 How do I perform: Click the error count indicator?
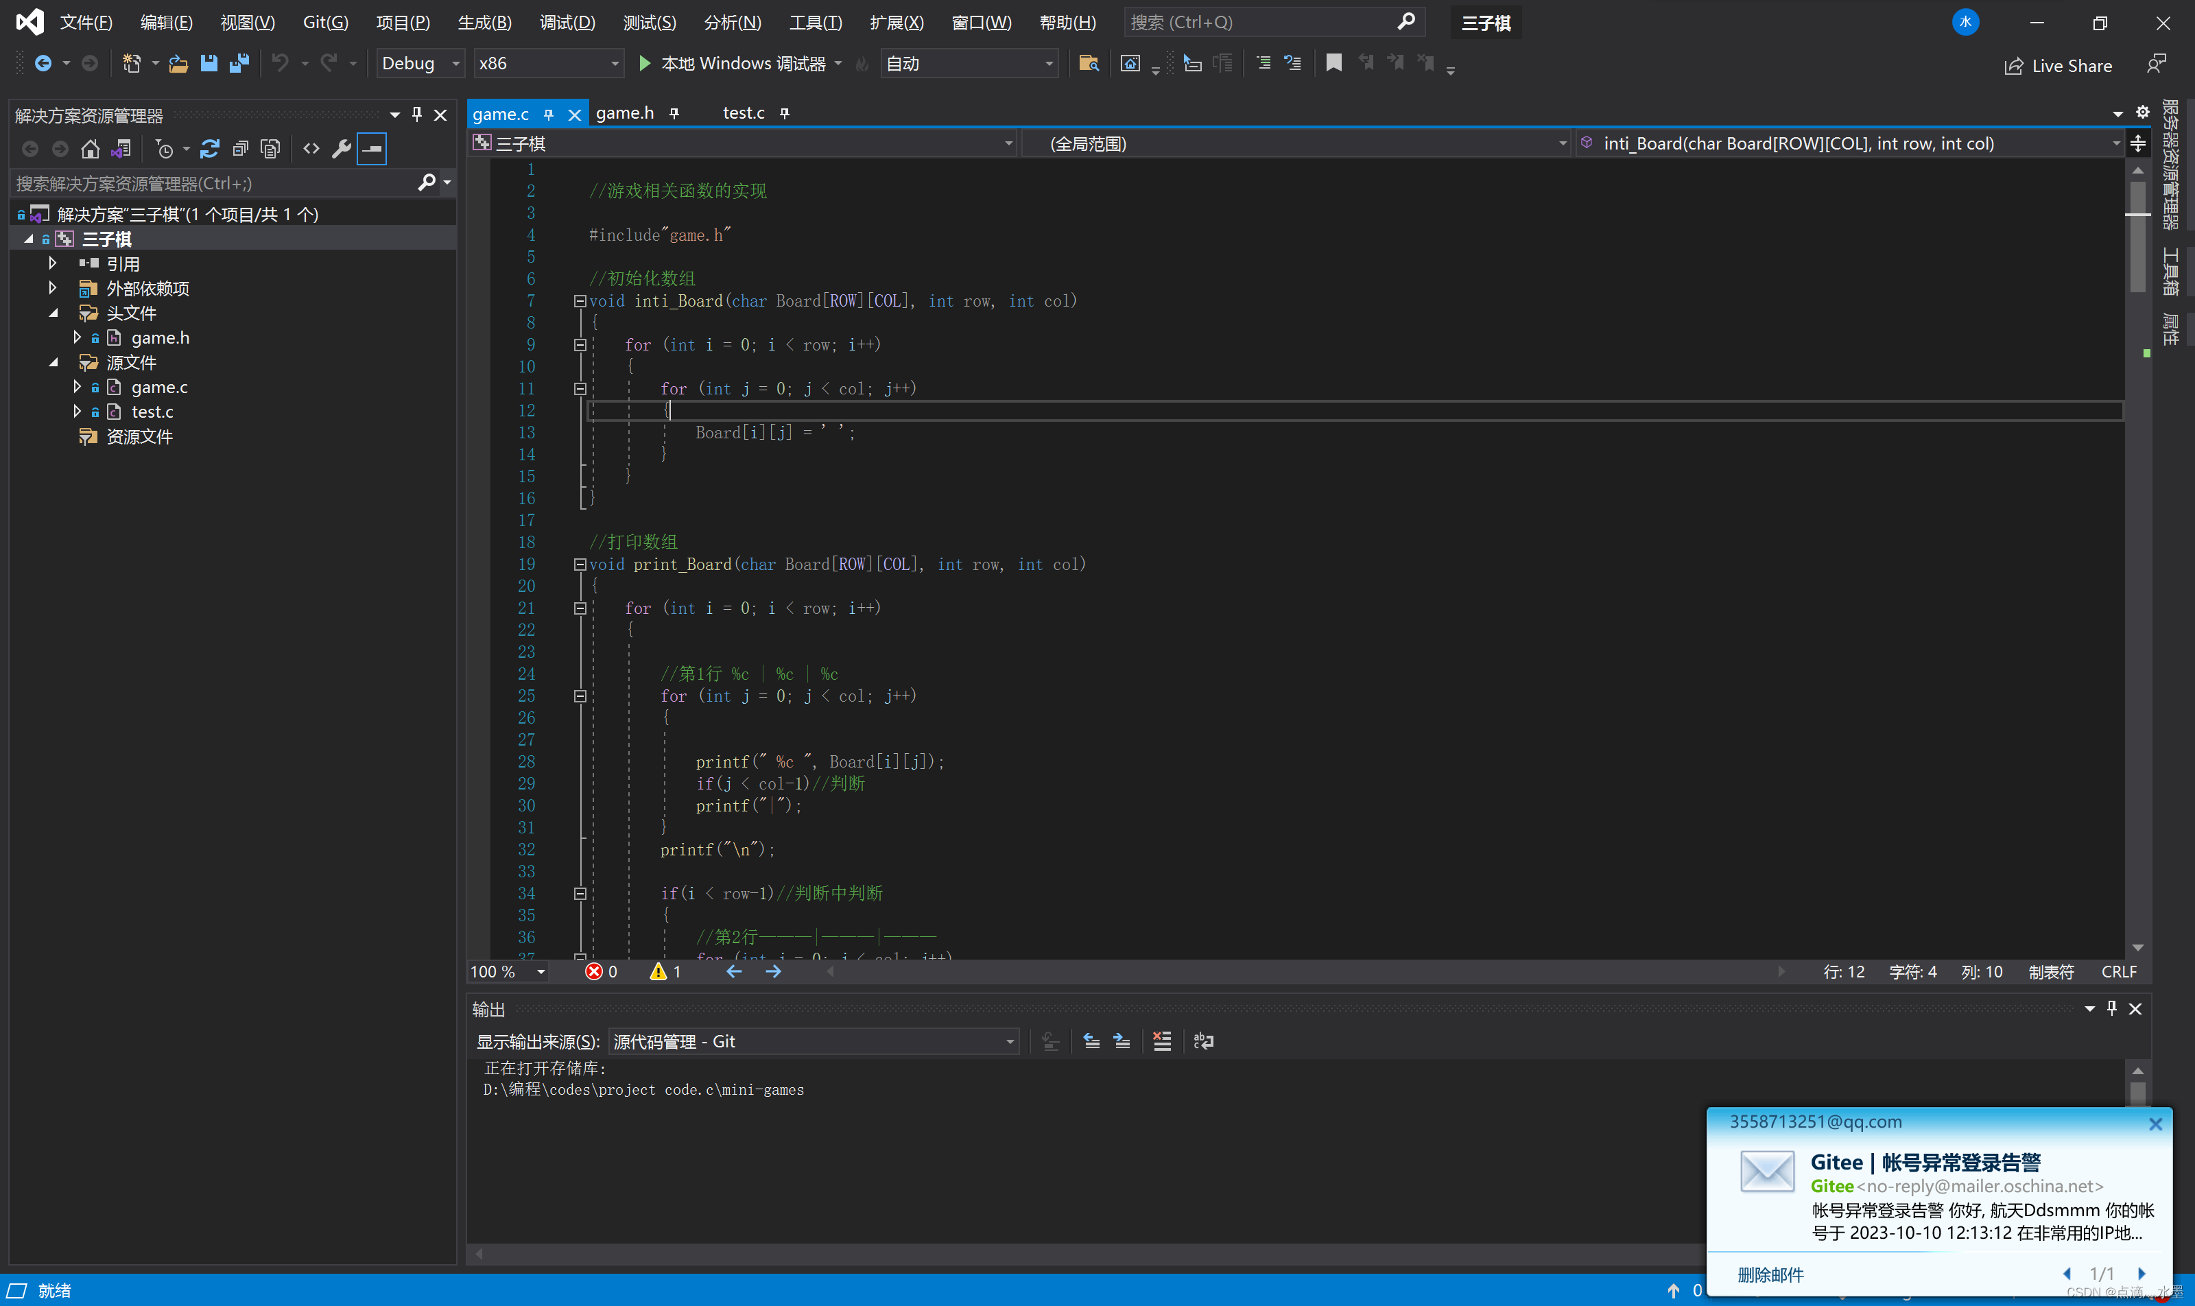pos(602,971)
